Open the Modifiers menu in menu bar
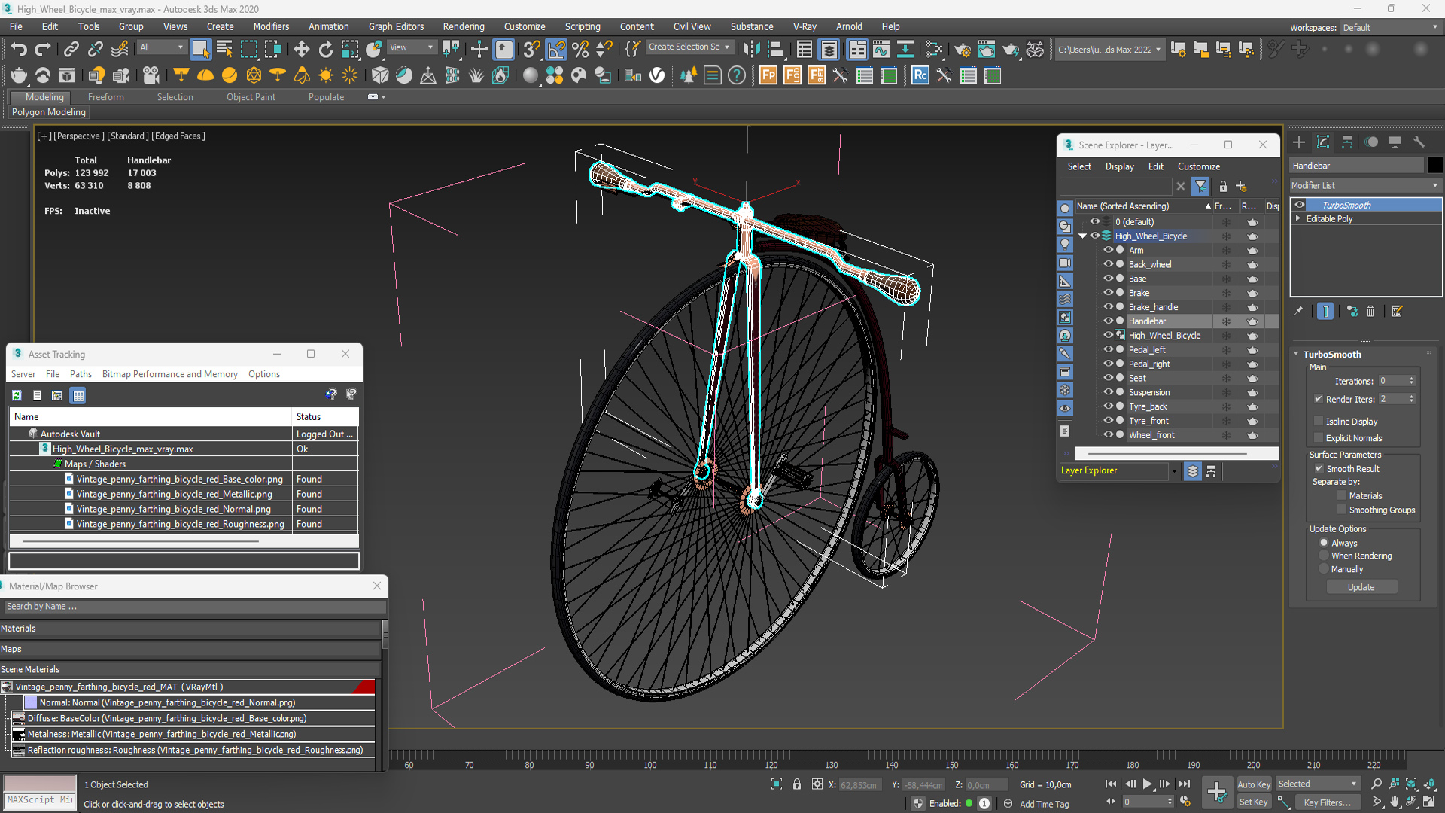The image size is (1445, 813). [x=269, y=27]
